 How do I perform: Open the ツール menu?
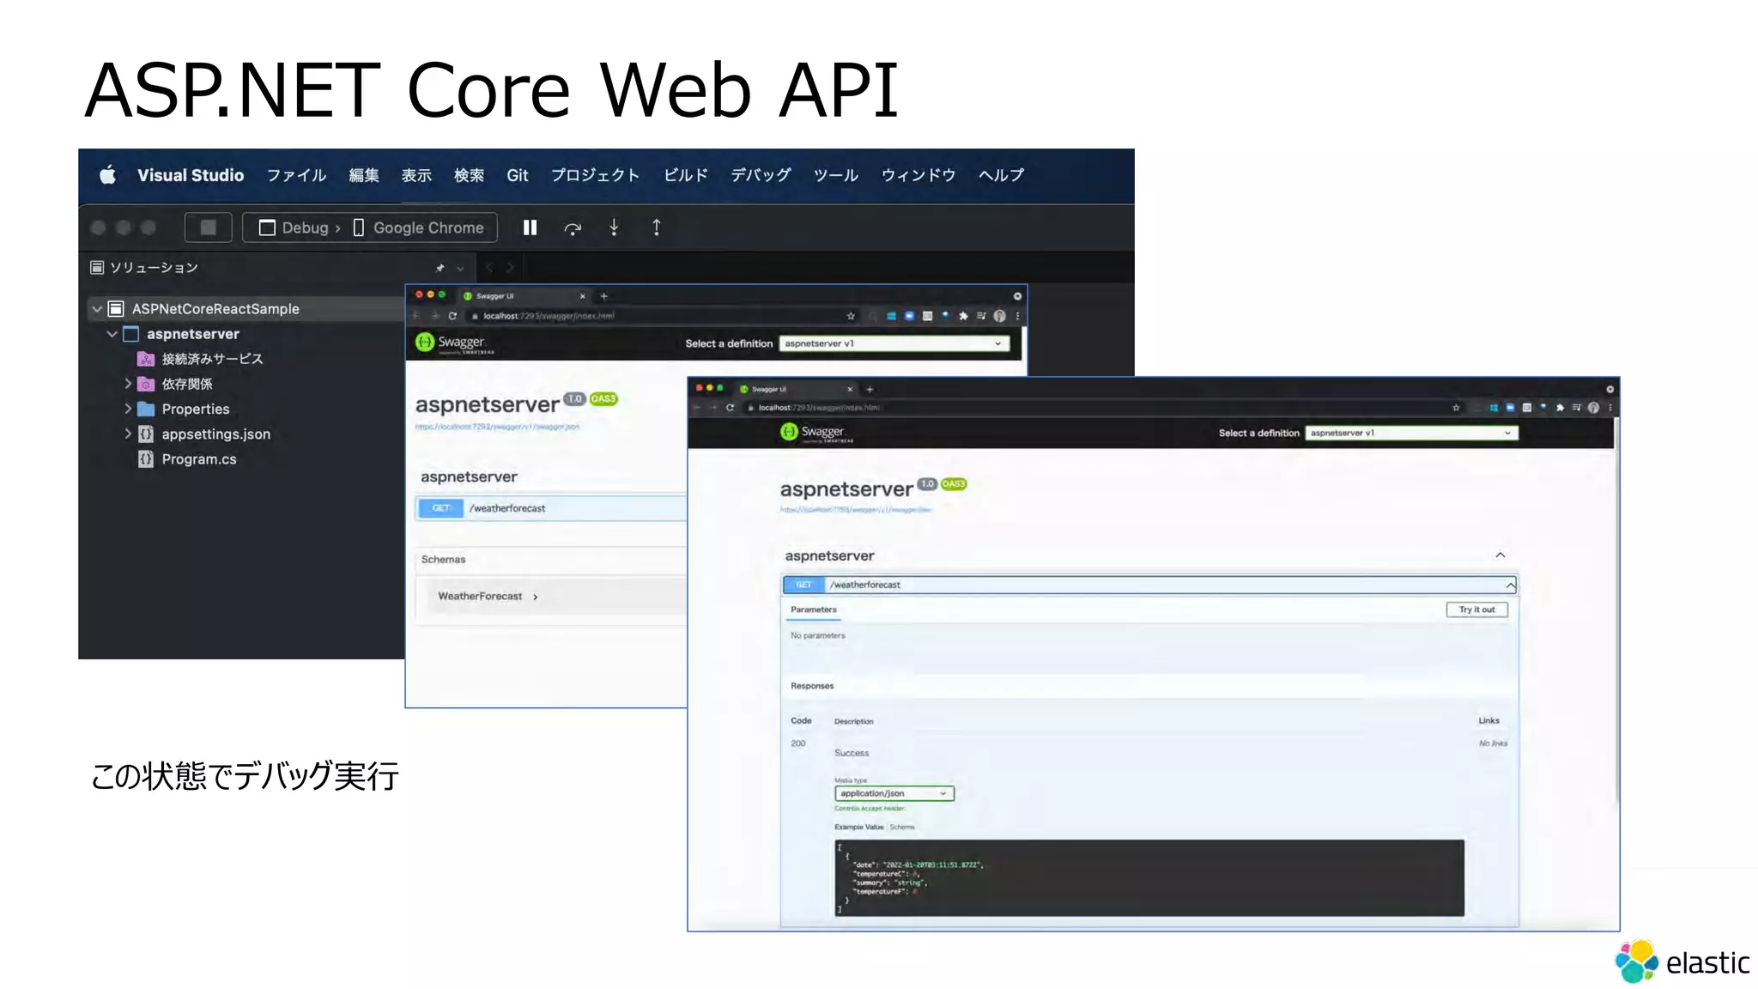pyautogui.click(x=836, y=175)
